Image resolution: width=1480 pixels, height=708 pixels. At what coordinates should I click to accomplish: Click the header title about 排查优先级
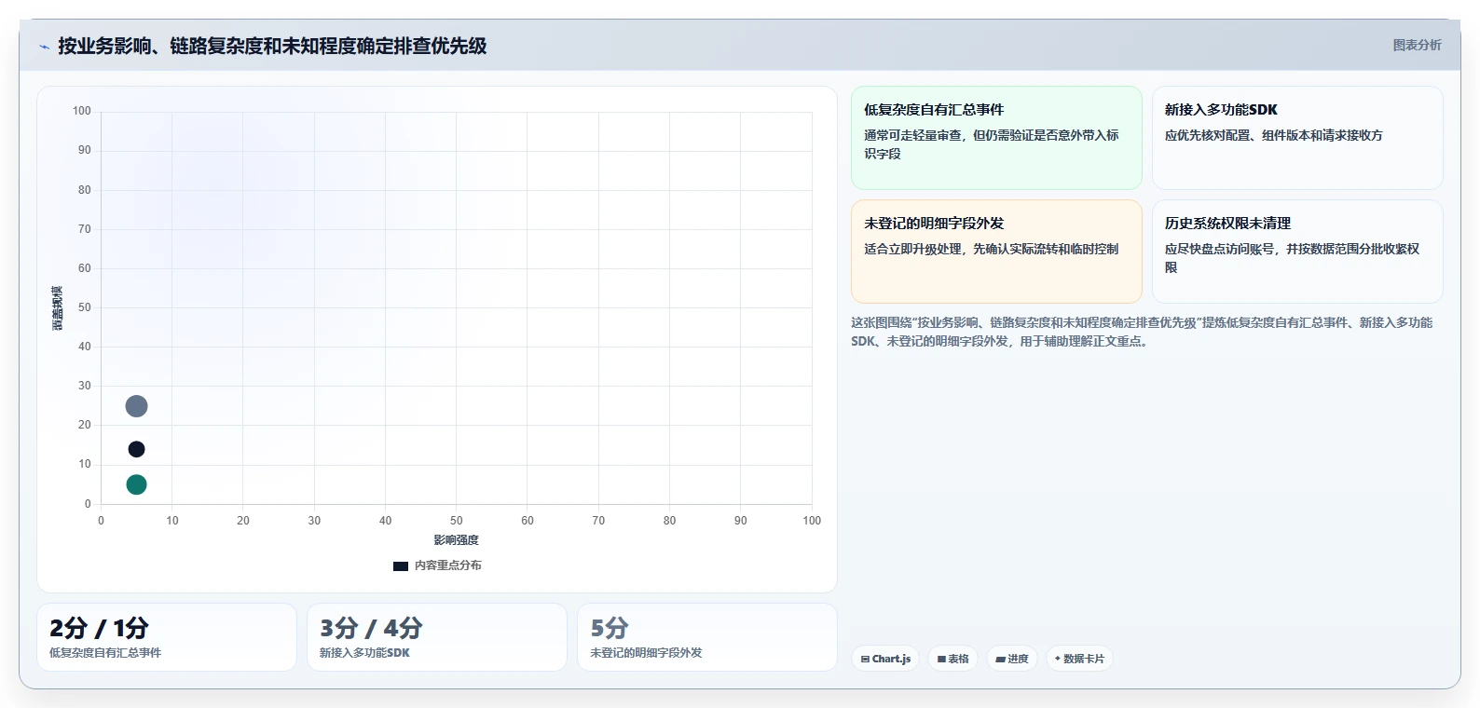click(272, 46)
